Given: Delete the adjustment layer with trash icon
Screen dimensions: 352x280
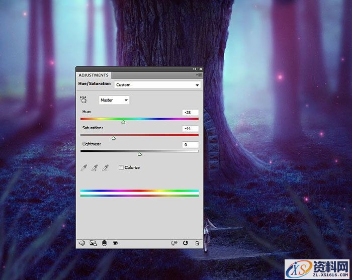Looking at the screenshot, I should [197, 243].
